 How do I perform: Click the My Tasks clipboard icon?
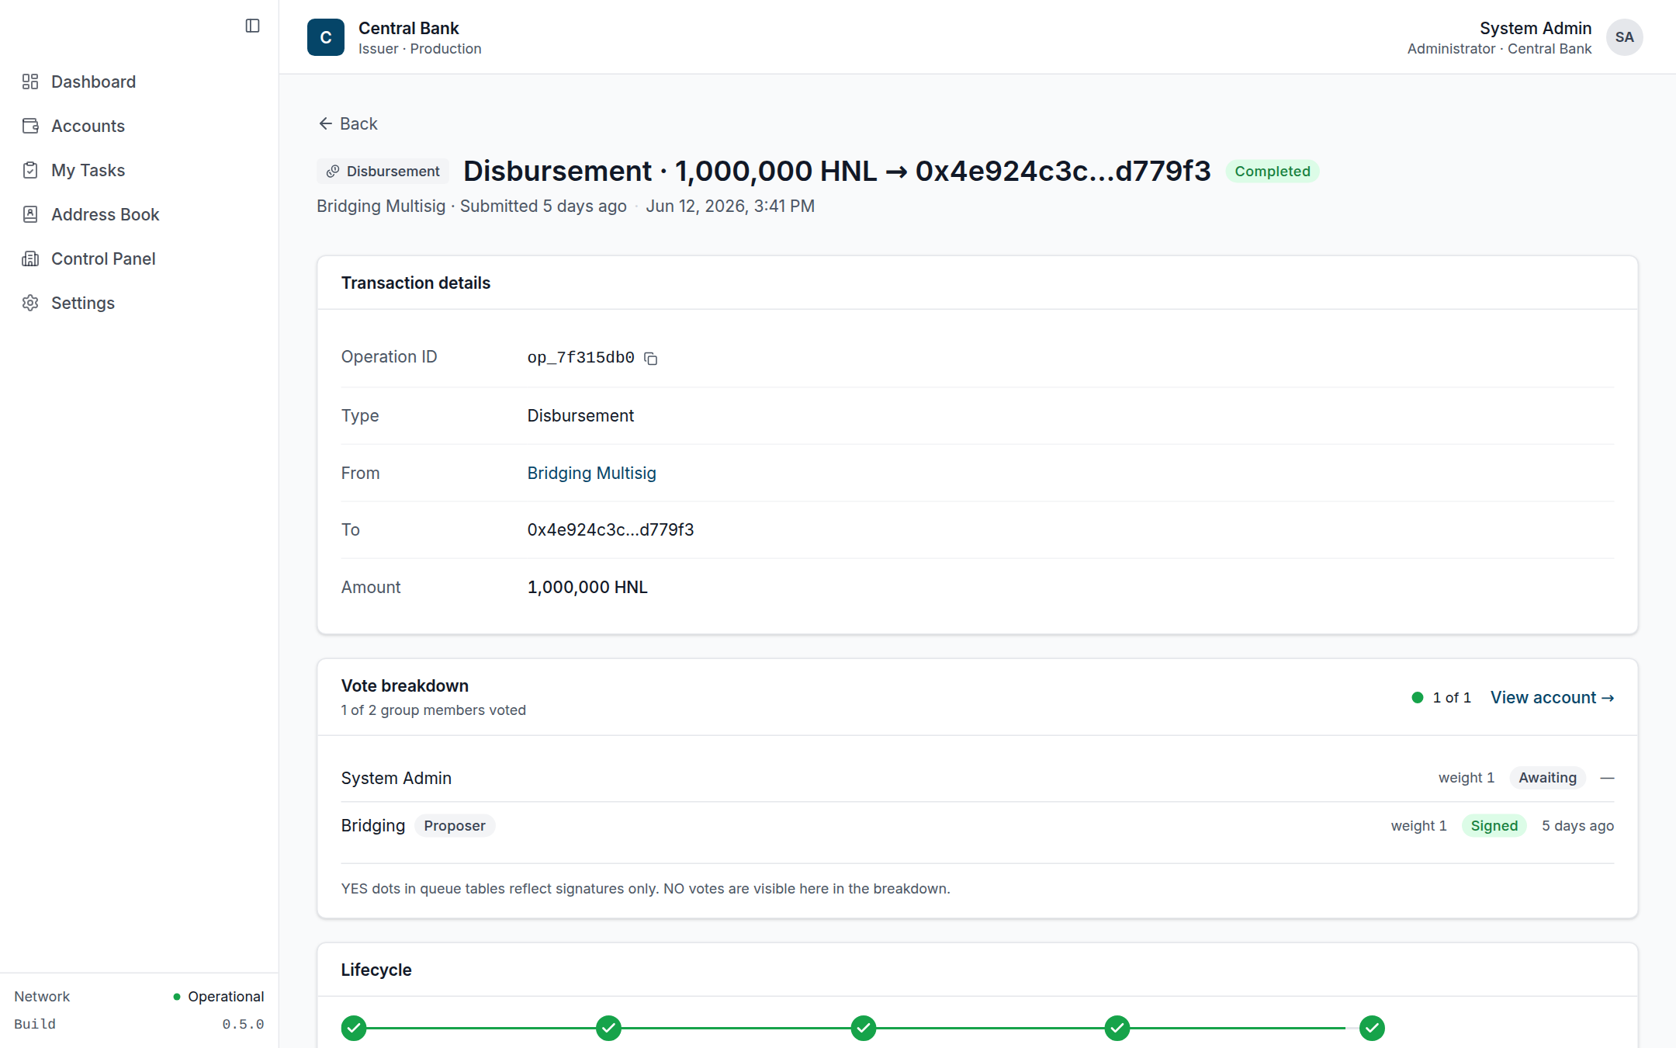pos(30,170)
